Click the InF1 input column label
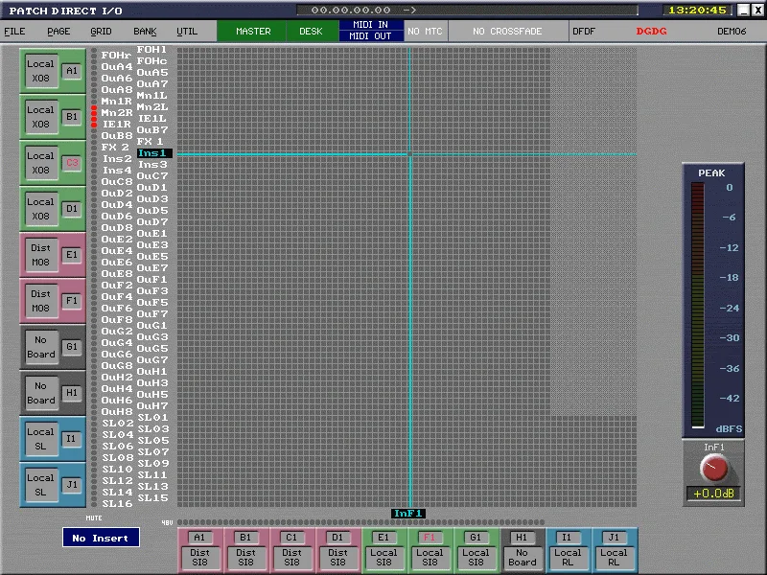 [408, 514]
